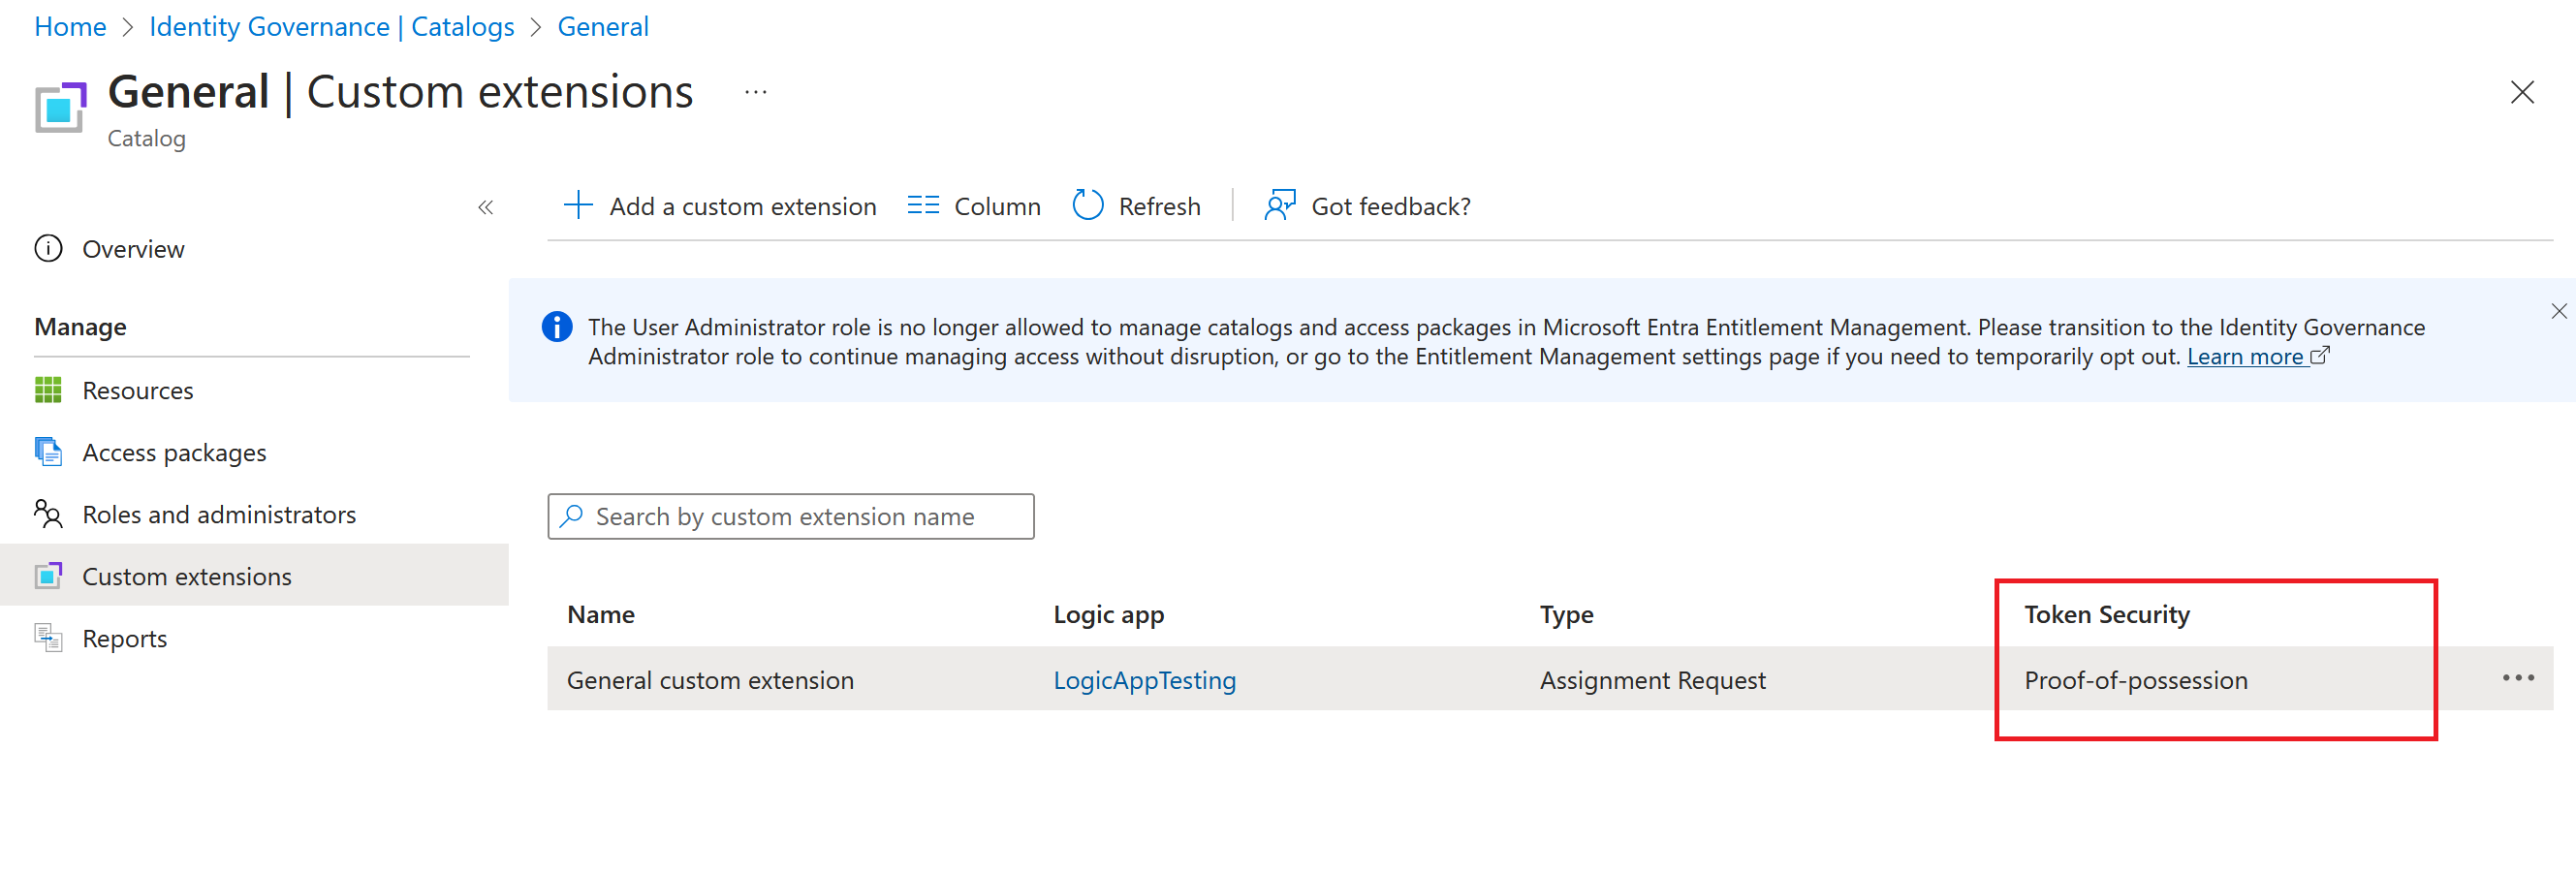Screen dimensions: 2576x875
Task: Click the Got feedback person icon
Action: tap(1279, 206)
